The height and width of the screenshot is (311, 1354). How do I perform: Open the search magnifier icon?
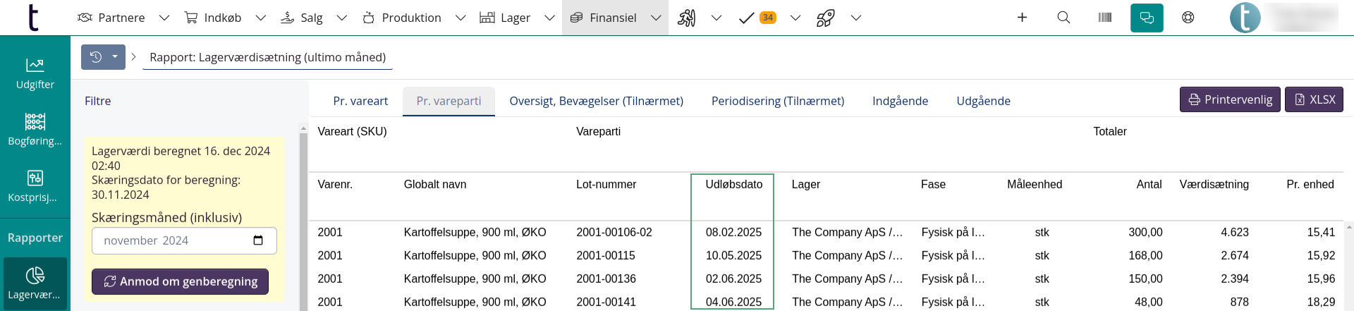coord(1063,18)
